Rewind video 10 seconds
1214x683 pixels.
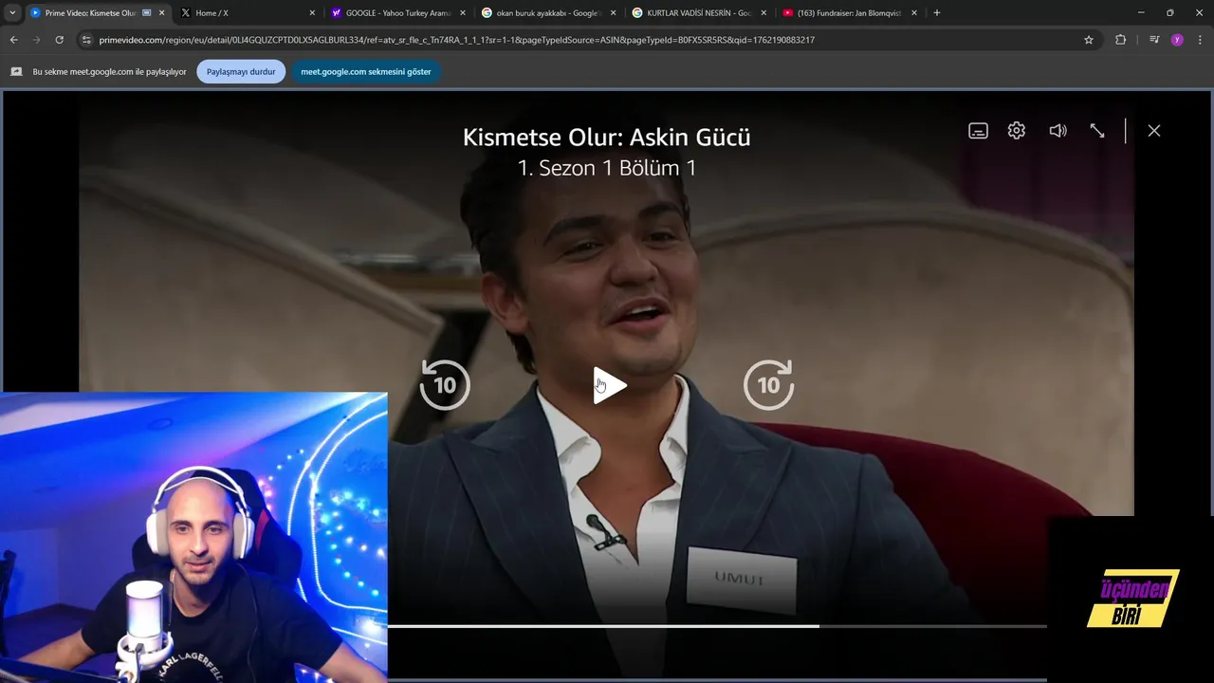pos(445,384)
